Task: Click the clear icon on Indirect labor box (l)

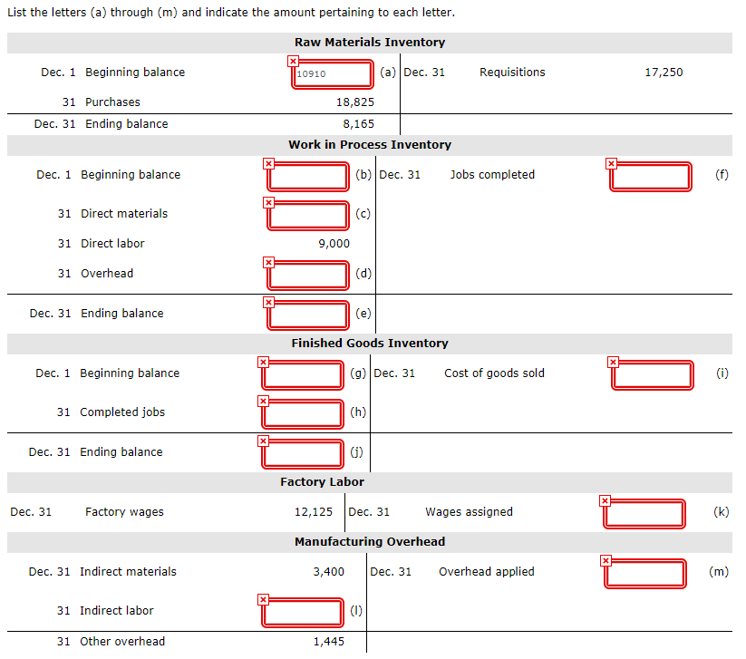Action: click(x=263, y=598)
